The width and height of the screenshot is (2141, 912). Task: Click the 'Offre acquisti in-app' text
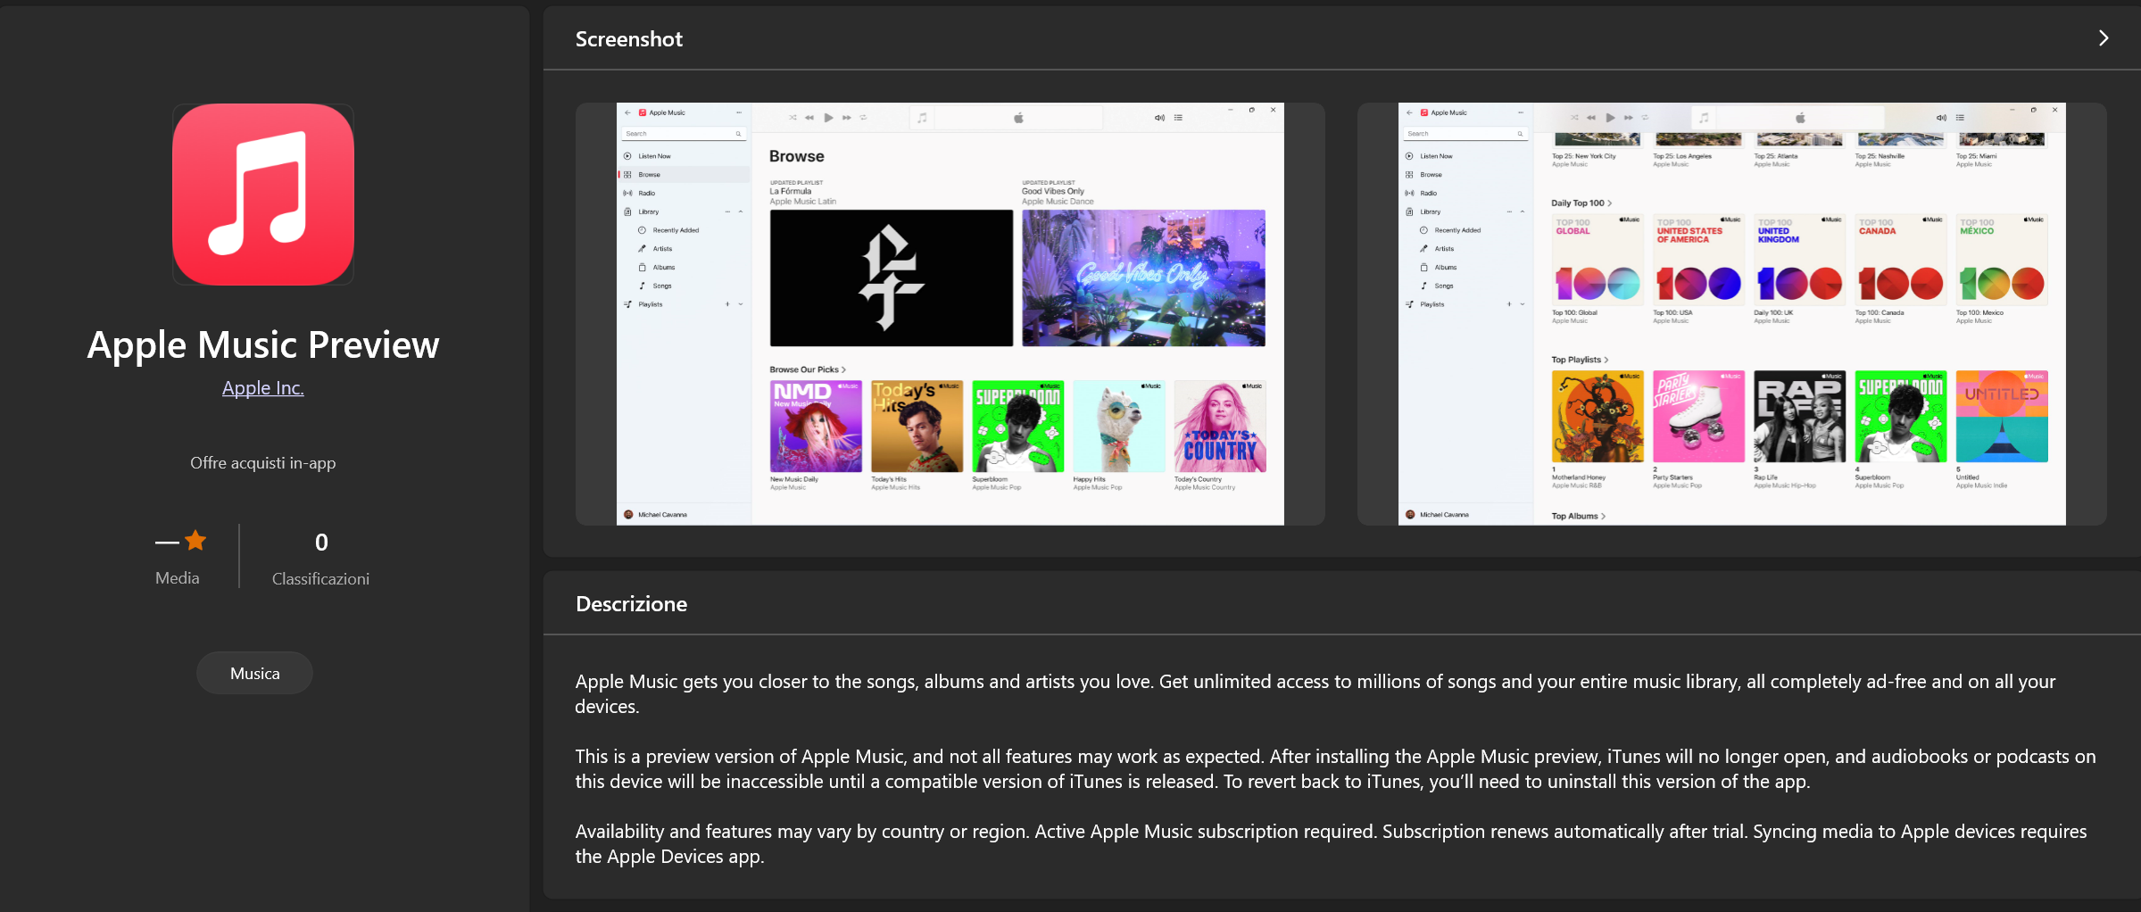point(263,463)
